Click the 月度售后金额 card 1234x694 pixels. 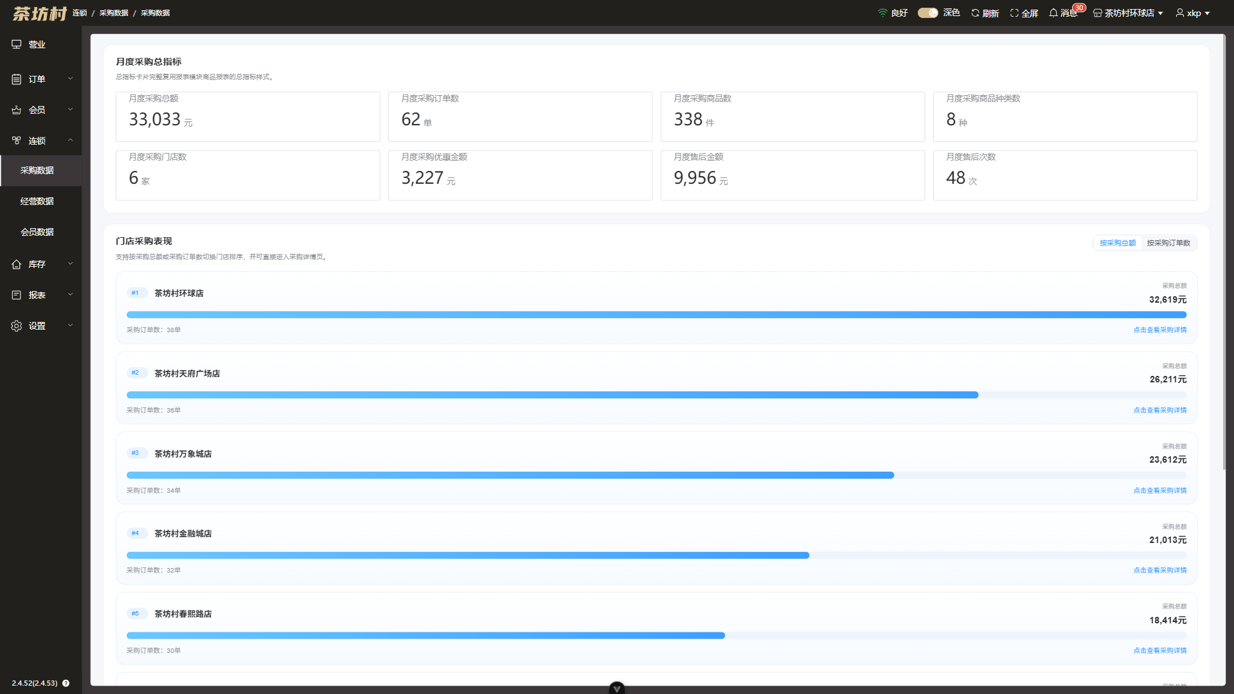(x=792, y=175)
